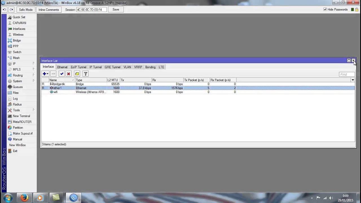Switch to the IP Tunnel tab

pos(96,67)
